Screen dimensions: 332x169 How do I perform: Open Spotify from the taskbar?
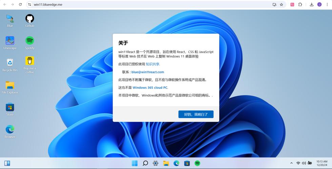click(x=197, y=163)
